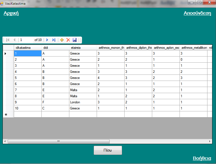Click arithmos_metallikon value 0 in row 2
This screenshot has width=216, height=164.
pos(193,59)
